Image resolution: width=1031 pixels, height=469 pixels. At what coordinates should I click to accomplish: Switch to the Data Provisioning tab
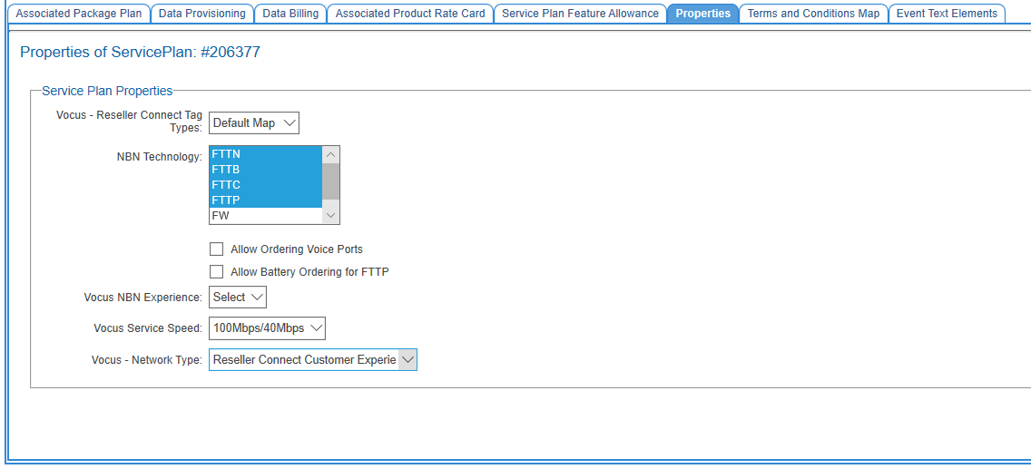click(201, 14)
